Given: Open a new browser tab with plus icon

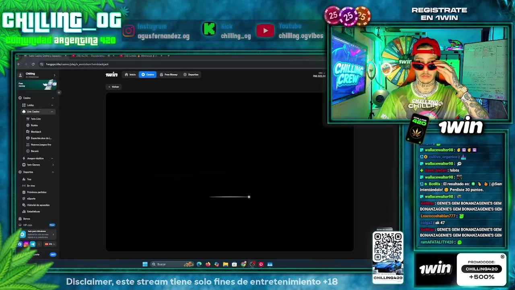Looking at the screenshot, I should [169, 56].
